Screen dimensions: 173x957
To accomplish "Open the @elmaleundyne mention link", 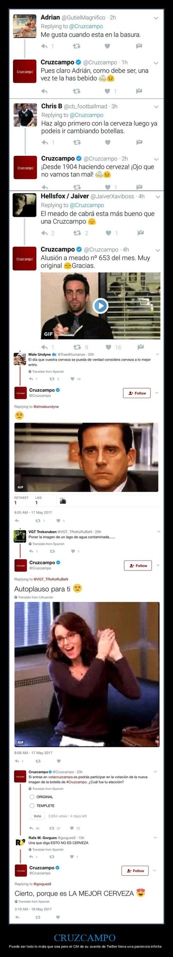I will click(46, 406).
